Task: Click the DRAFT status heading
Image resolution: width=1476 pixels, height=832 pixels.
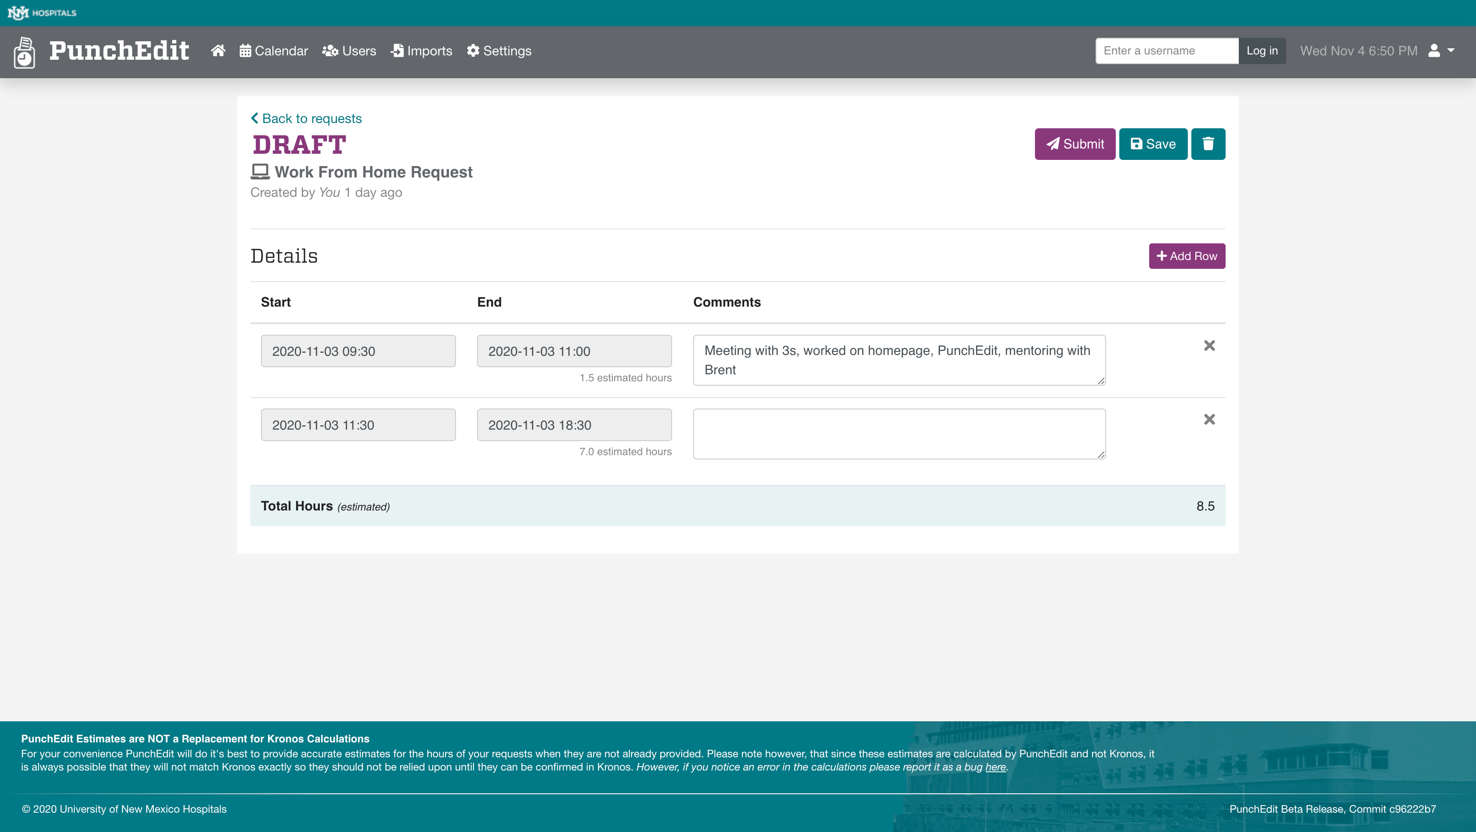Action: coord(299,145)
